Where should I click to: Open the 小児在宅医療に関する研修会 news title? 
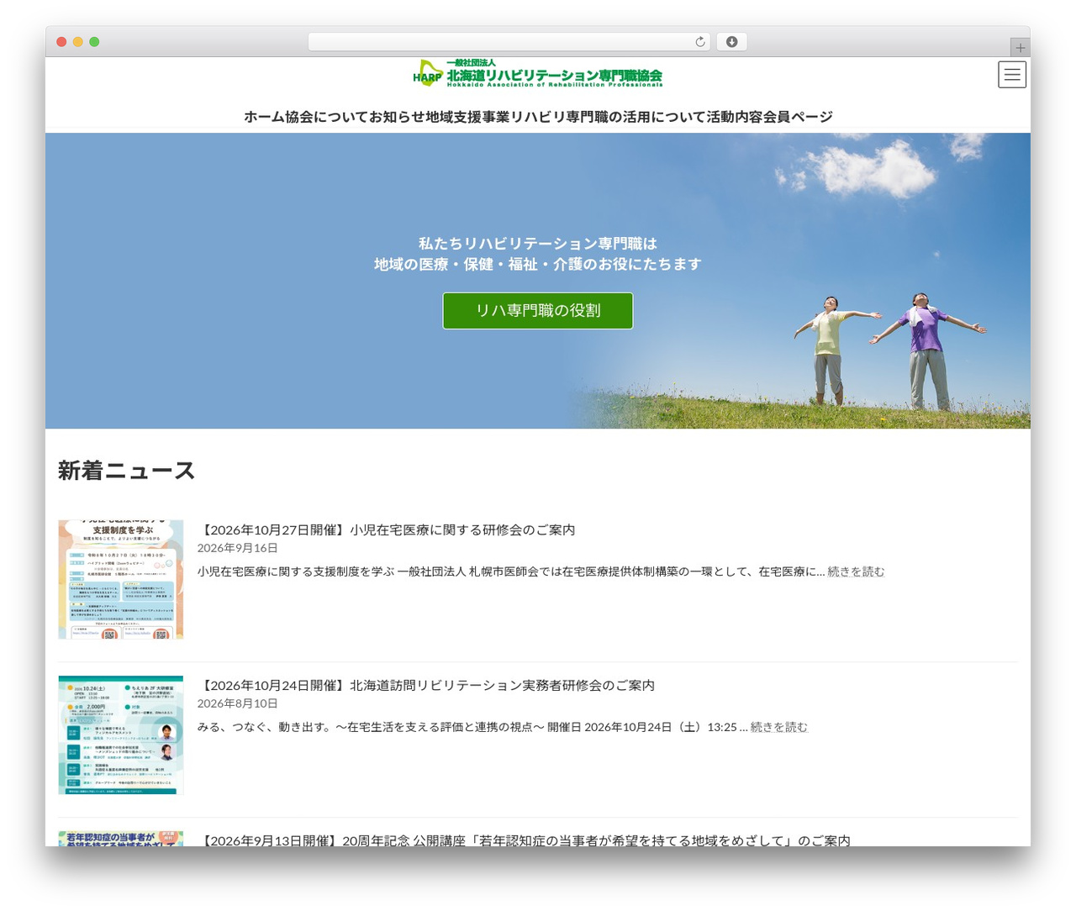pos(387,530)
